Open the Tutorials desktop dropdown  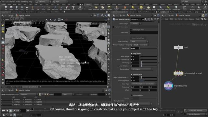tap(43, 2)
